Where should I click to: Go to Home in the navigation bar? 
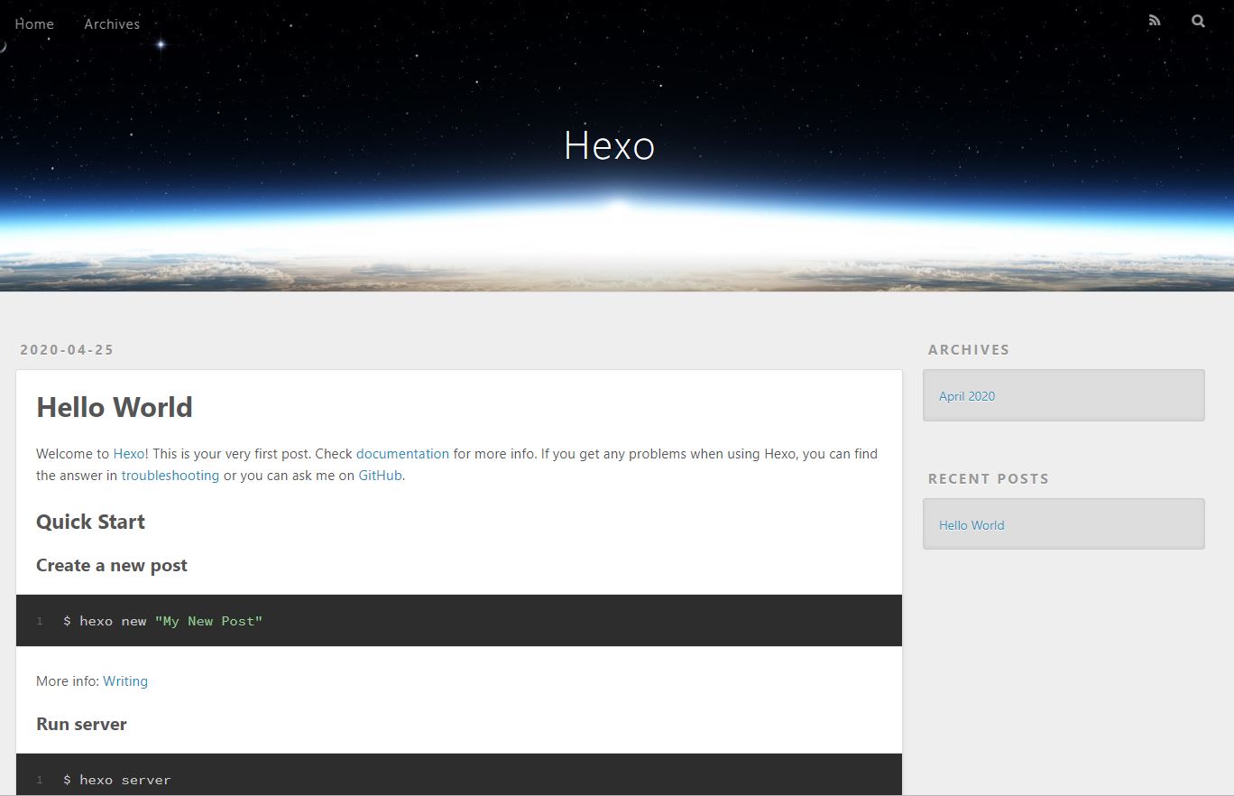[34, 23]
